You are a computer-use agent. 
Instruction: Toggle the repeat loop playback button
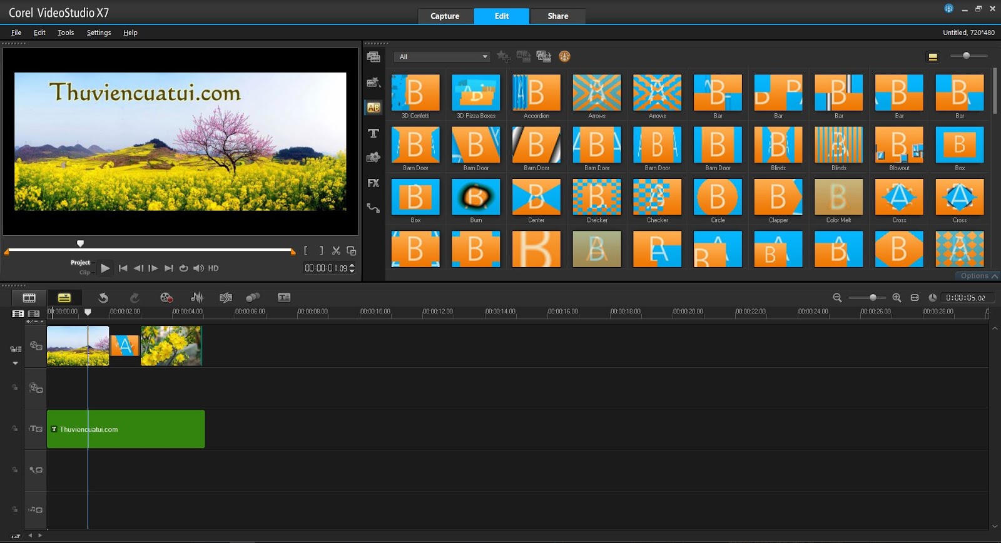[x=183, y=268]
